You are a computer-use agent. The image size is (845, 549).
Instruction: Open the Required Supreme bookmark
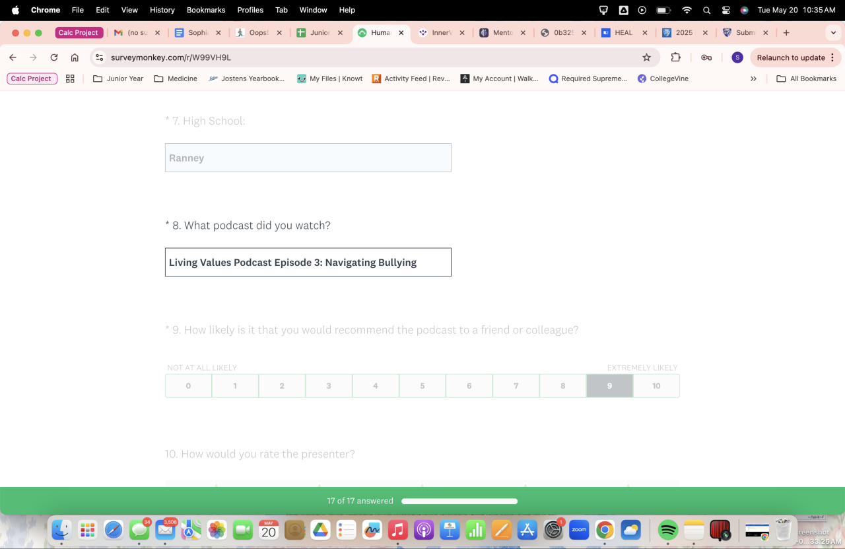click(x=588, y=79)
